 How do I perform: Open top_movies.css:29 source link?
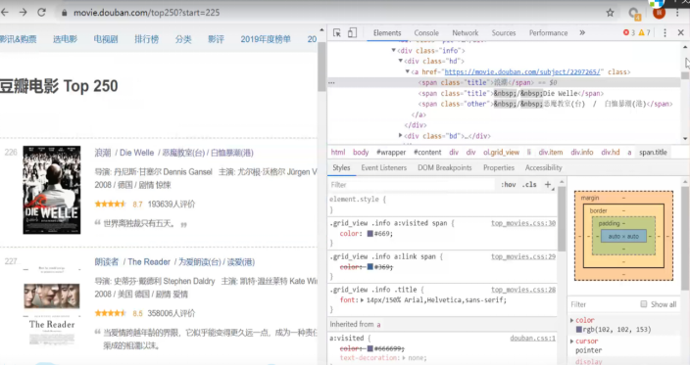pos(523,256)
